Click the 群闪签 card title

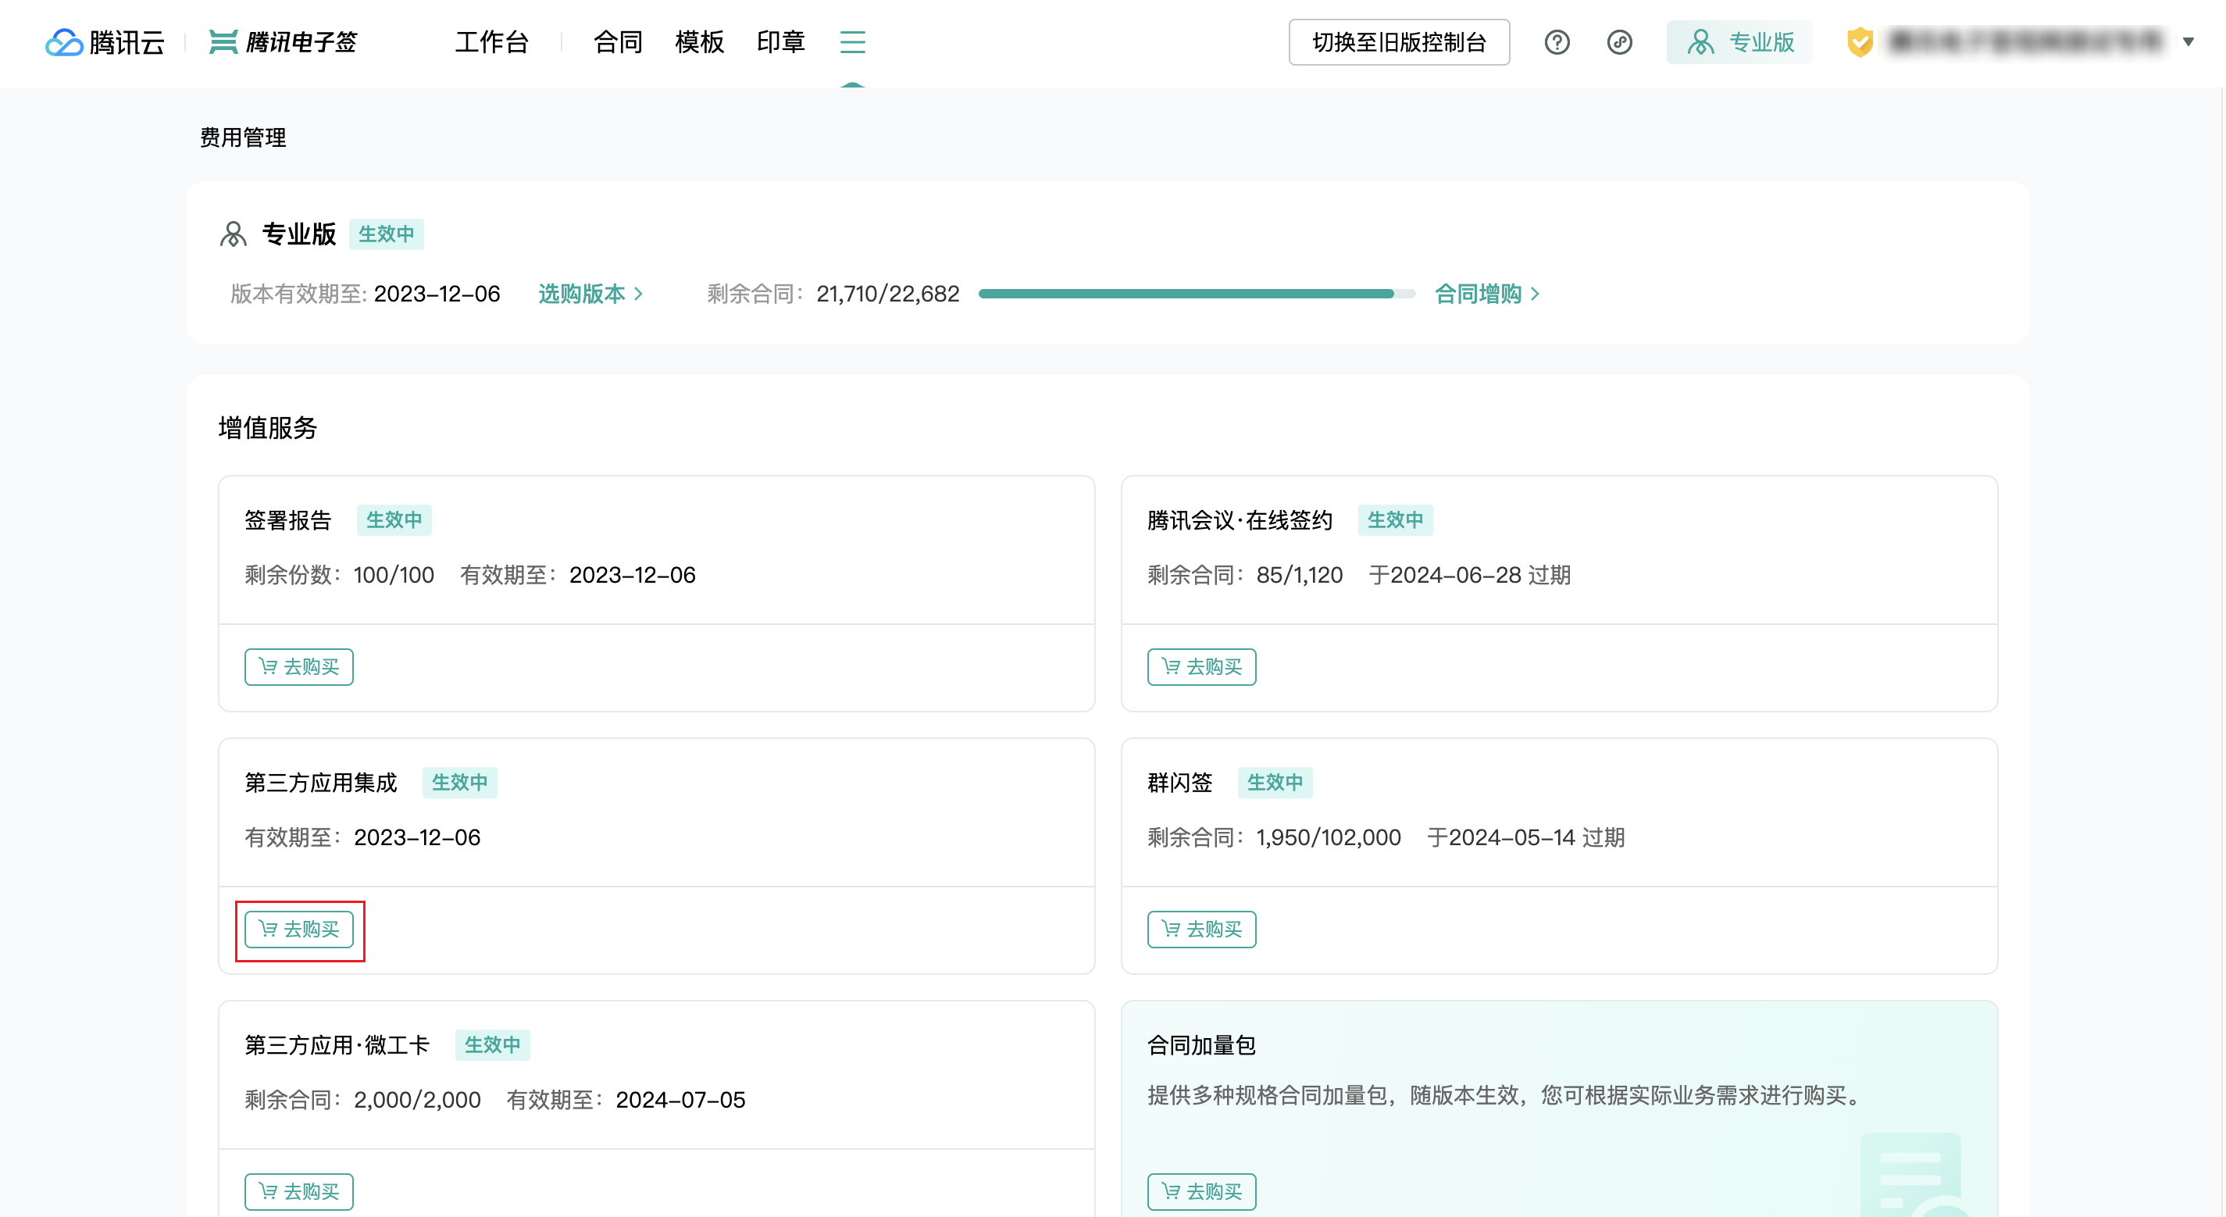pos(1179,783)
